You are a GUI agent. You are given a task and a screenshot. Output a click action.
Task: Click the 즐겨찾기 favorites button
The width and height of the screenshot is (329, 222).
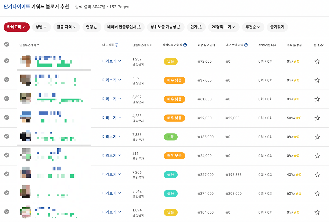click(x=277, y=27)
